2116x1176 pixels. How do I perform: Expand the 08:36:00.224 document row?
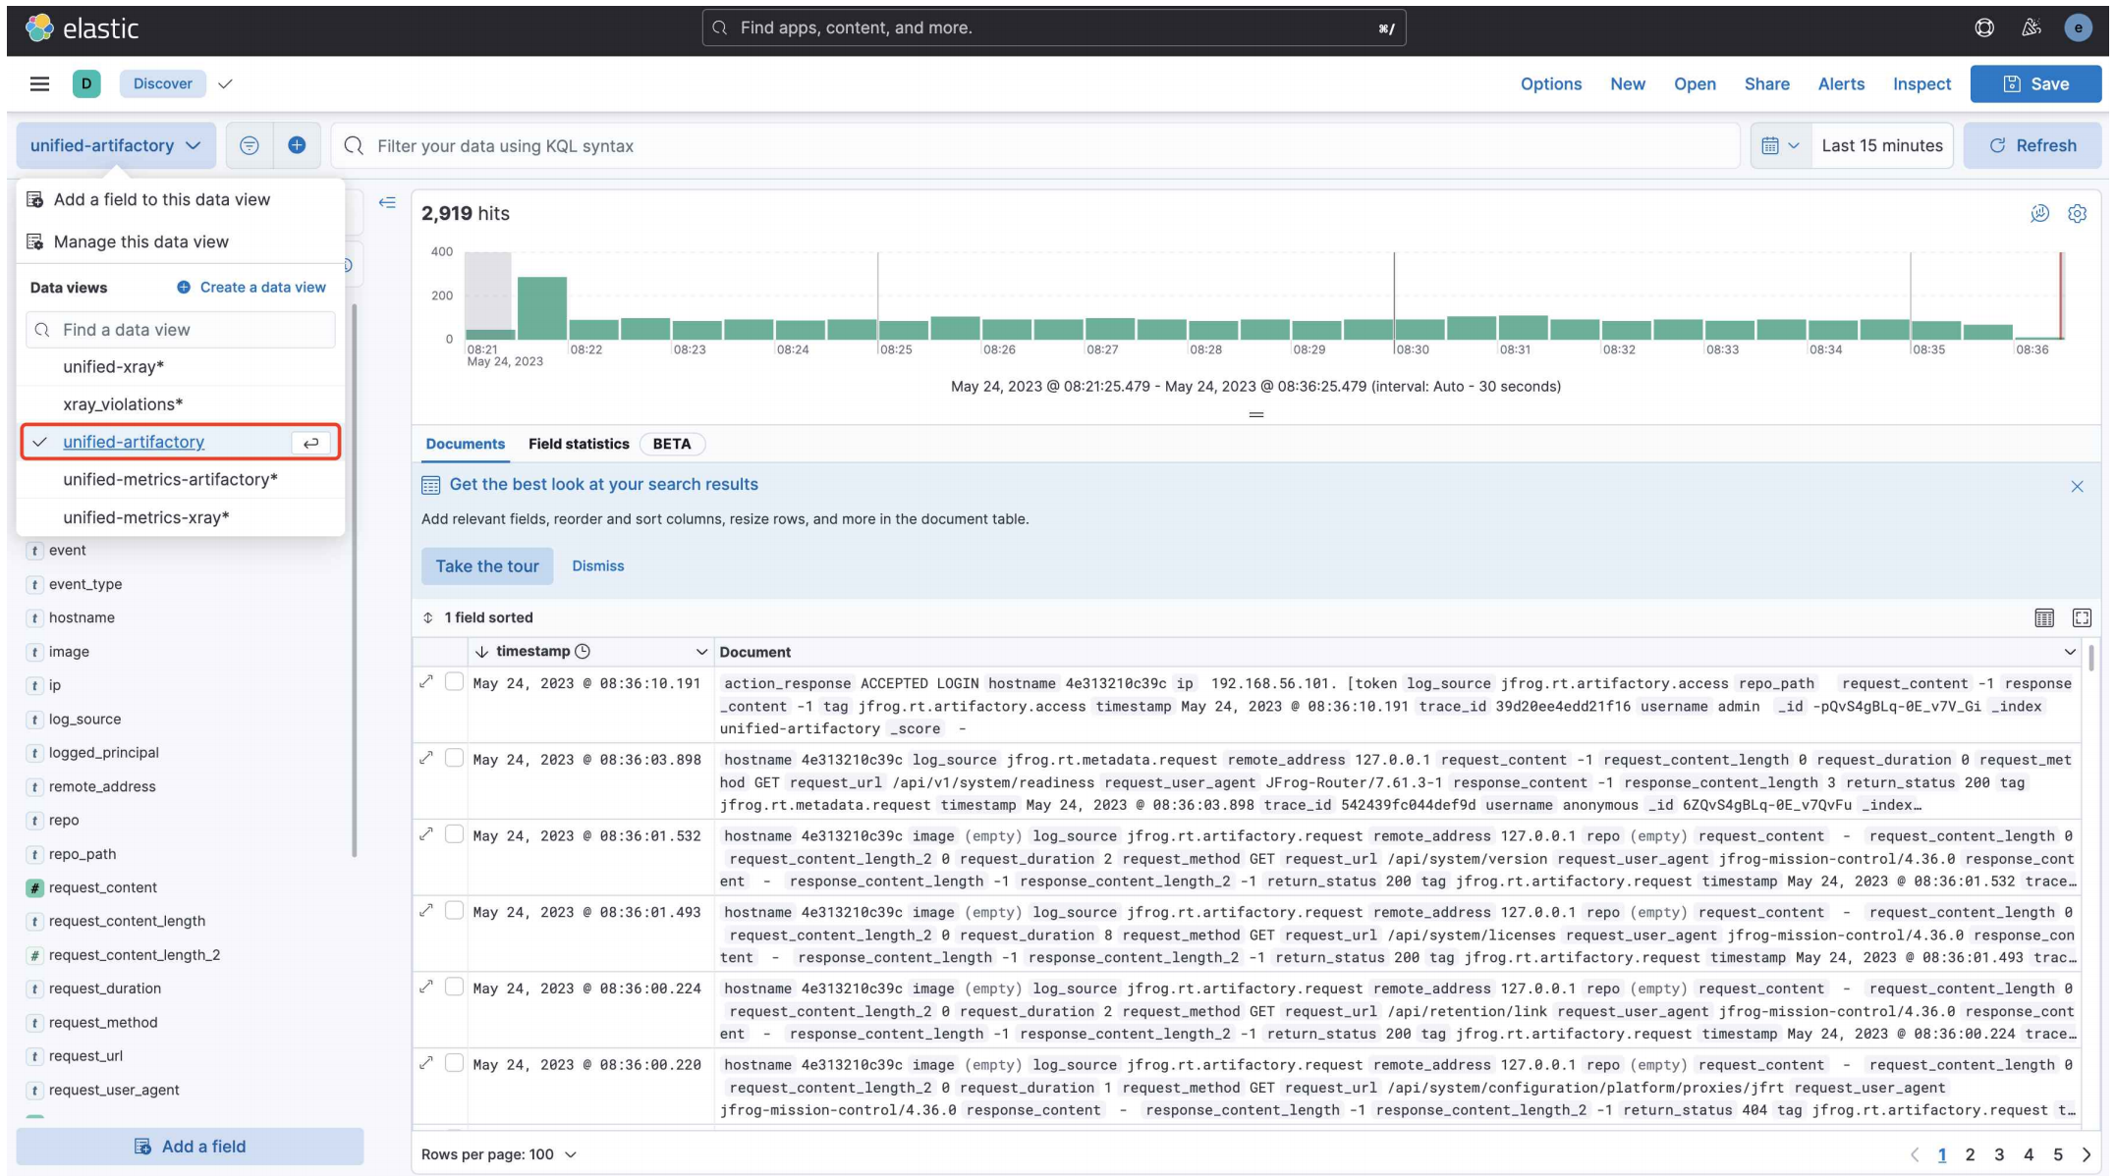tap(426, 987)
